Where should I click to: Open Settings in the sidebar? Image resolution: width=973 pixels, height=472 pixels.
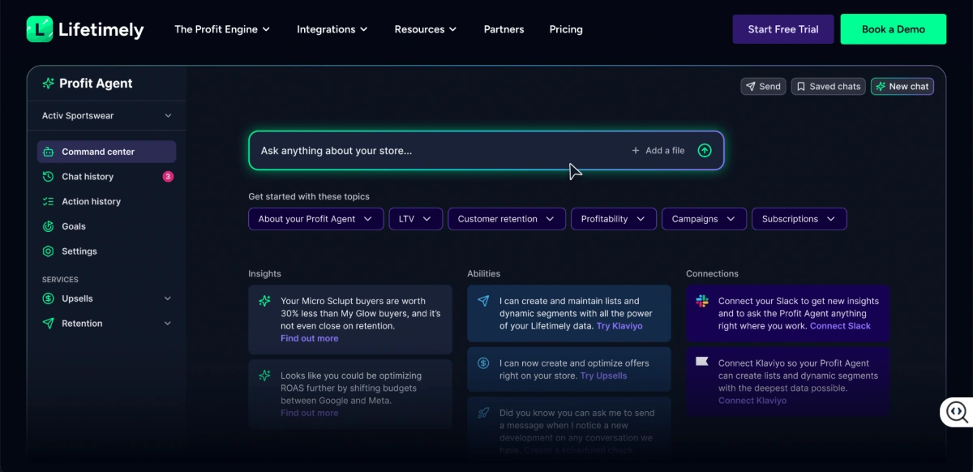[106, 251]
